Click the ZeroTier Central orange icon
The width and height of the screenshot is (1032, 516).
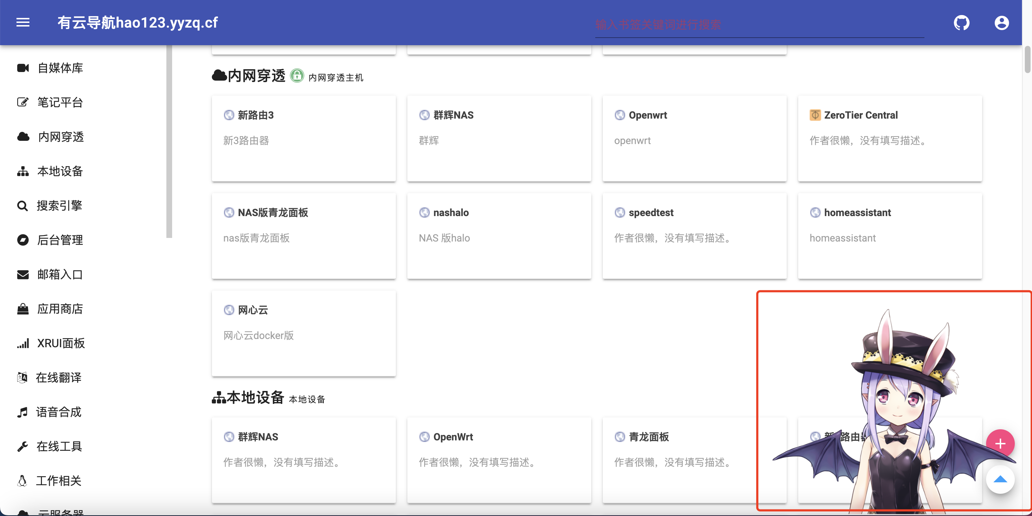pos(815,115)
